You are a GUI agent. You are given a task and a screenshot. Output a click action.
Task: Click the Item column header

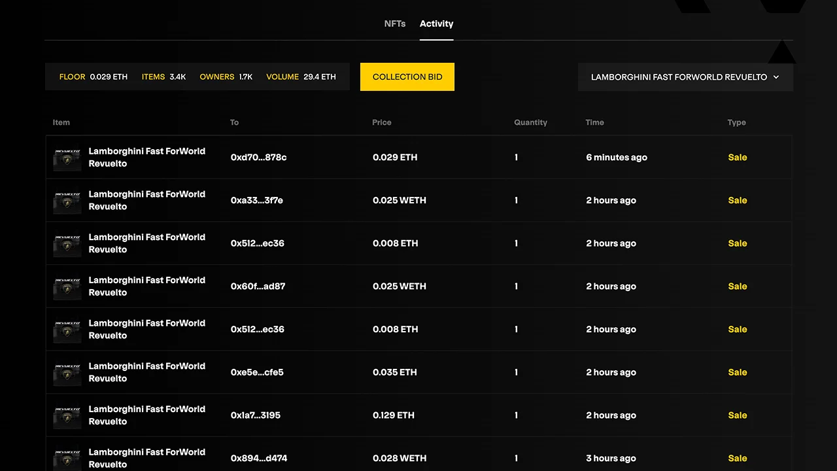click(x=61, y=122)
